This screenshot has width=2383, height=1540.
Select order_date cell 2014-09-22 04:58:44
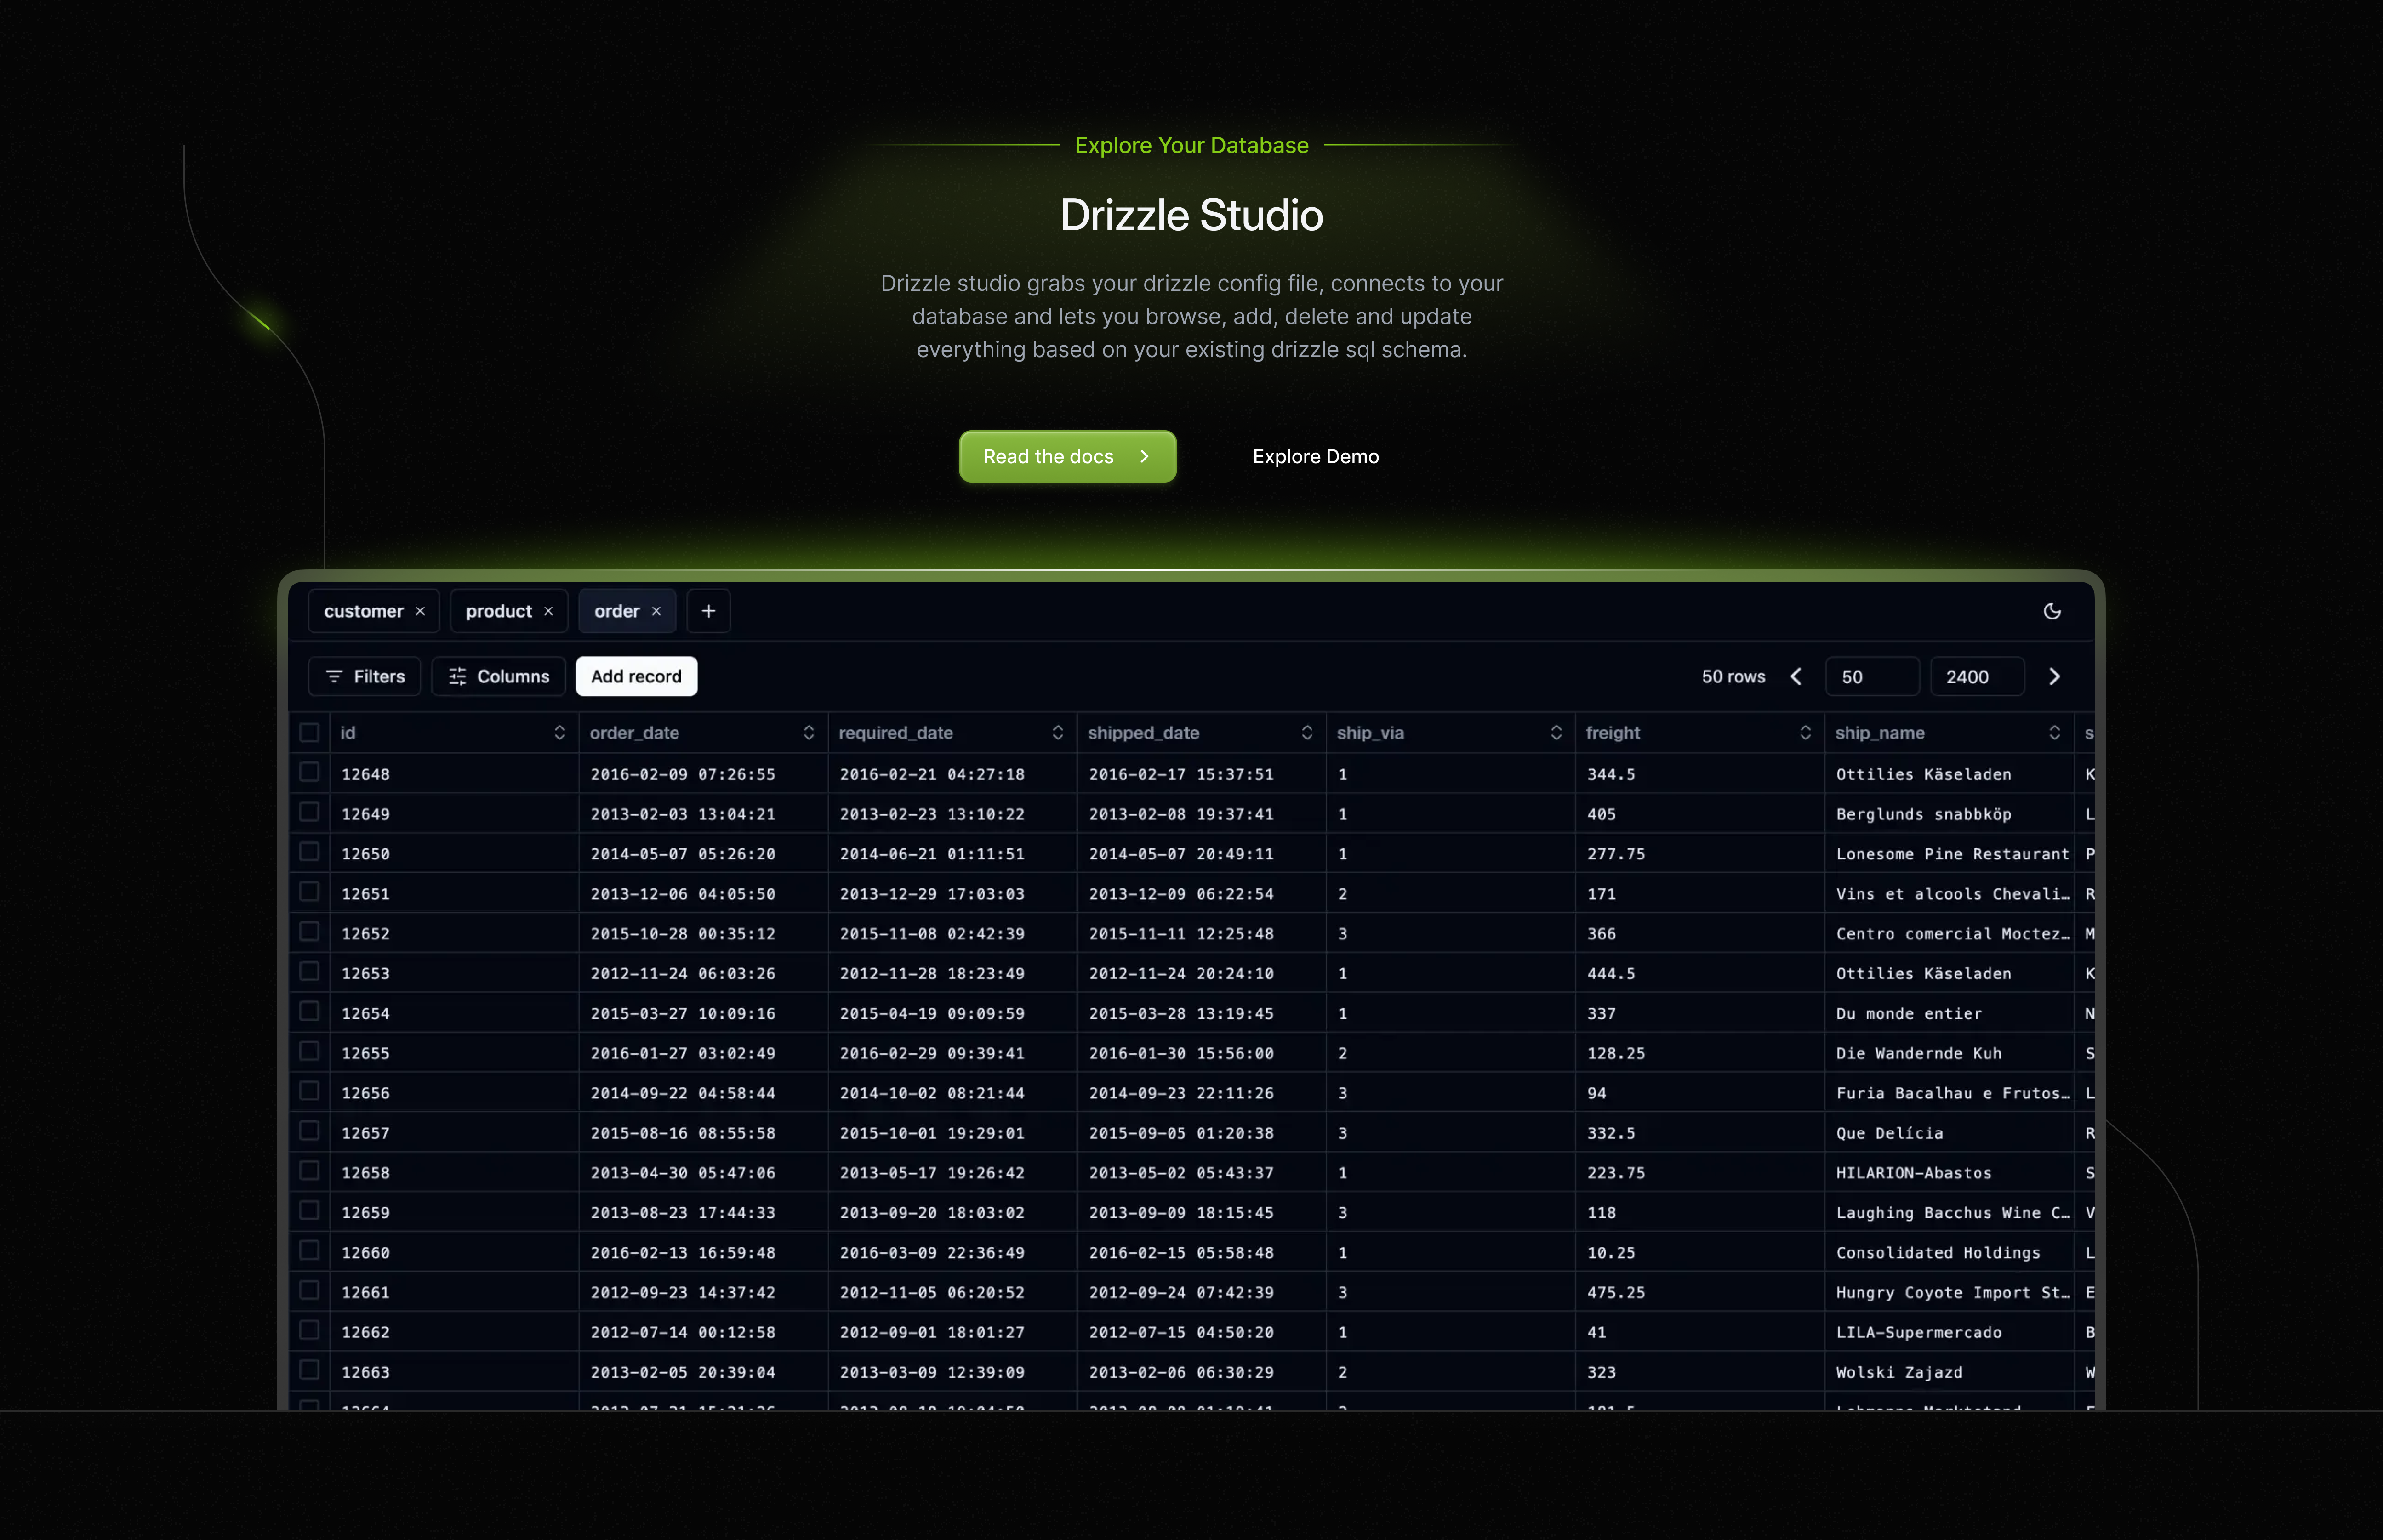703,1093
